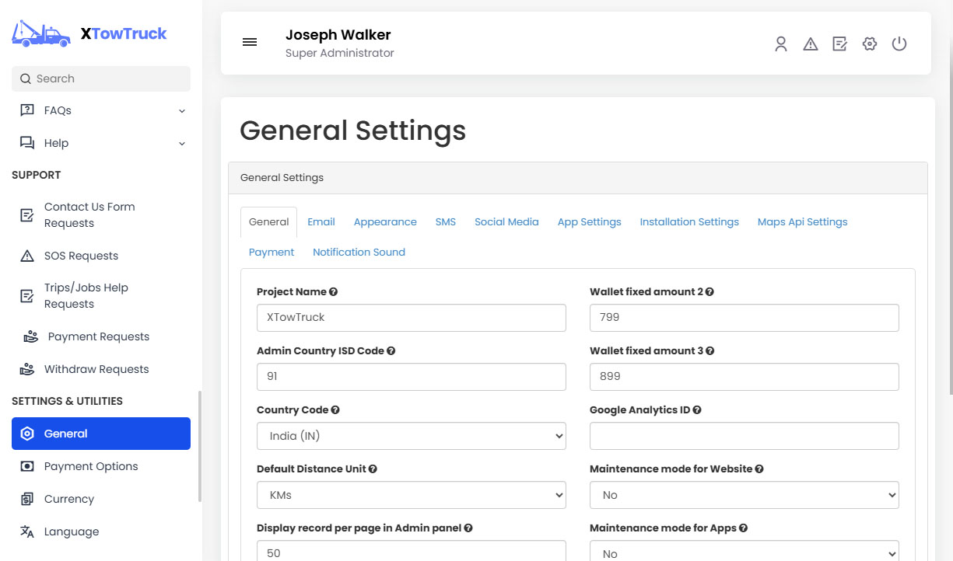
Task: Click the SOS Requests warning icon in sidebar
Action: [27, 255]
